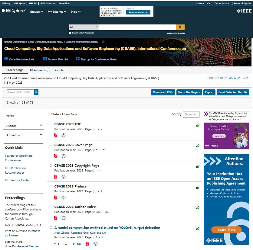
Task: View copyright info for CBASE 2023 Copyright Page
Action: coord(64,177)
